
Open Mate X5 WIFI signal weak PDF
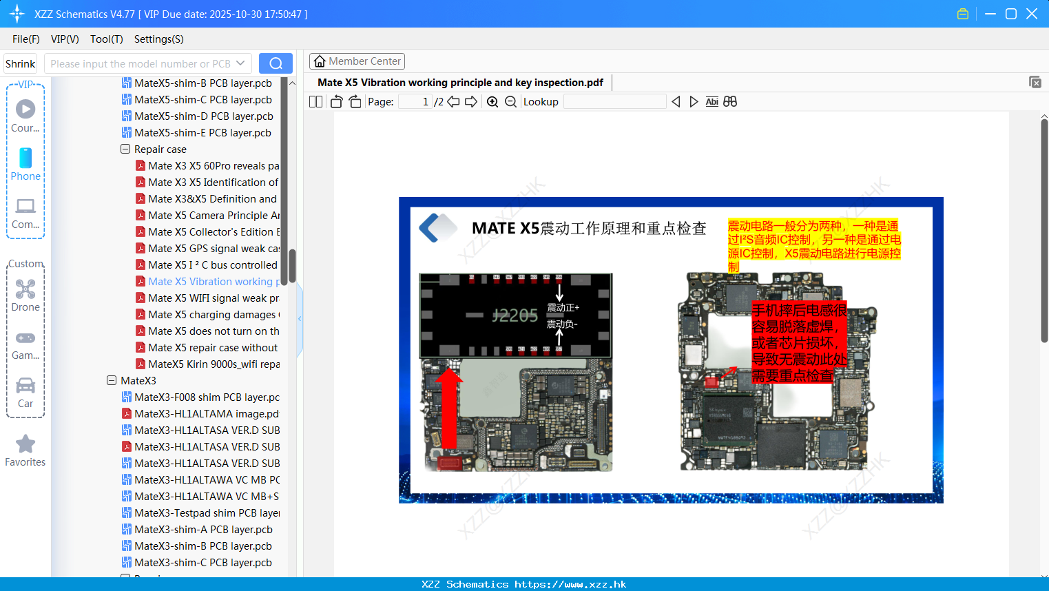pos(207,298)
